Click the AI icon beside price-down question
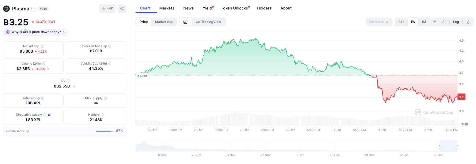The image size is (476, 164). click(x=8, y=32)
